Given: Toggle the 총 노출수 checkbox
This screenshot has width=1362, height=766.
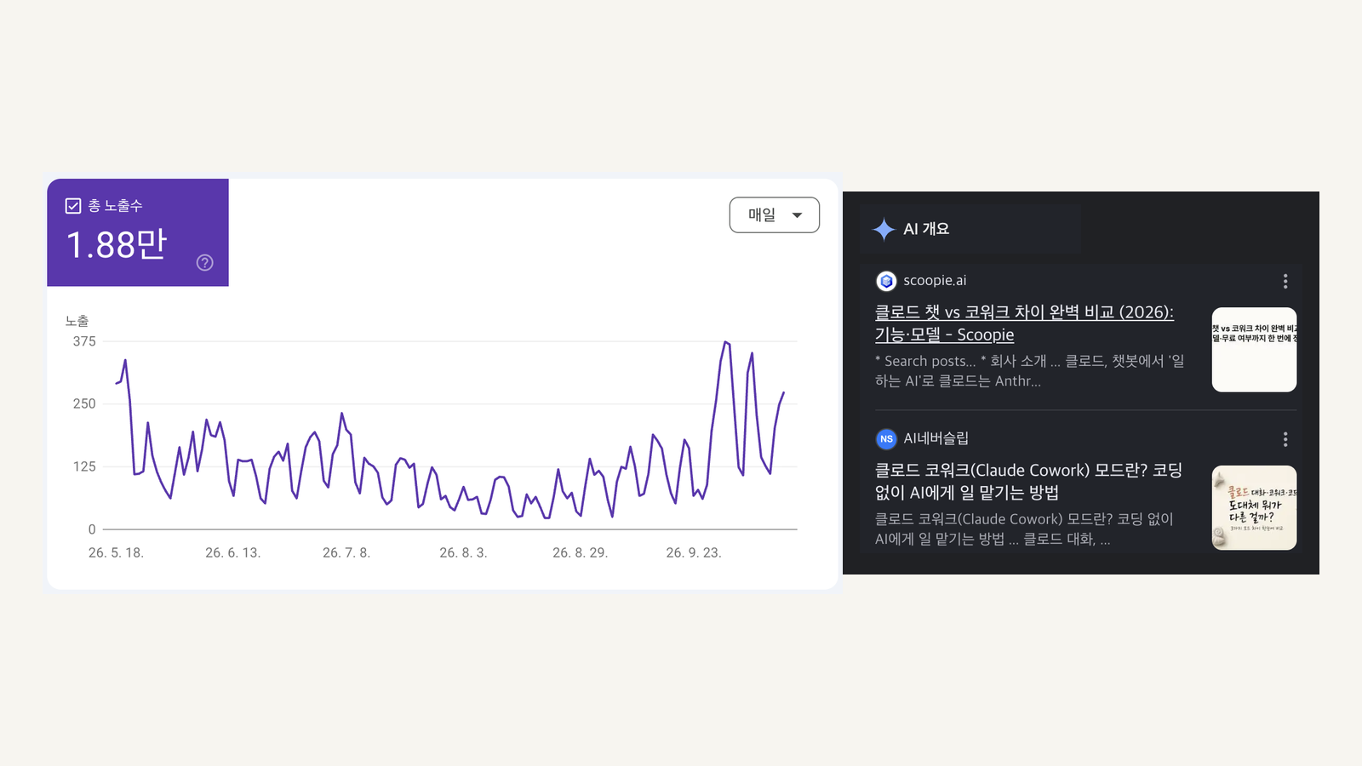Looking at the screenshot, I should pyautogui.click(x=73, y=206).
